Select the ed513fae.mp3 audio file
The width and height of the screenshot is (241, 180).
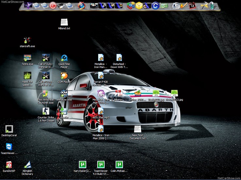(x=101, y=111)
